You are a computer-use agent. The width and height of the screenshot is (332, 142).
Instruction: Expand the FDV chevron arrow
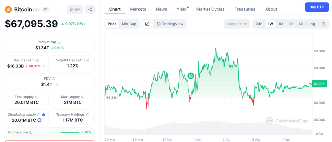[x=57, y=85]
